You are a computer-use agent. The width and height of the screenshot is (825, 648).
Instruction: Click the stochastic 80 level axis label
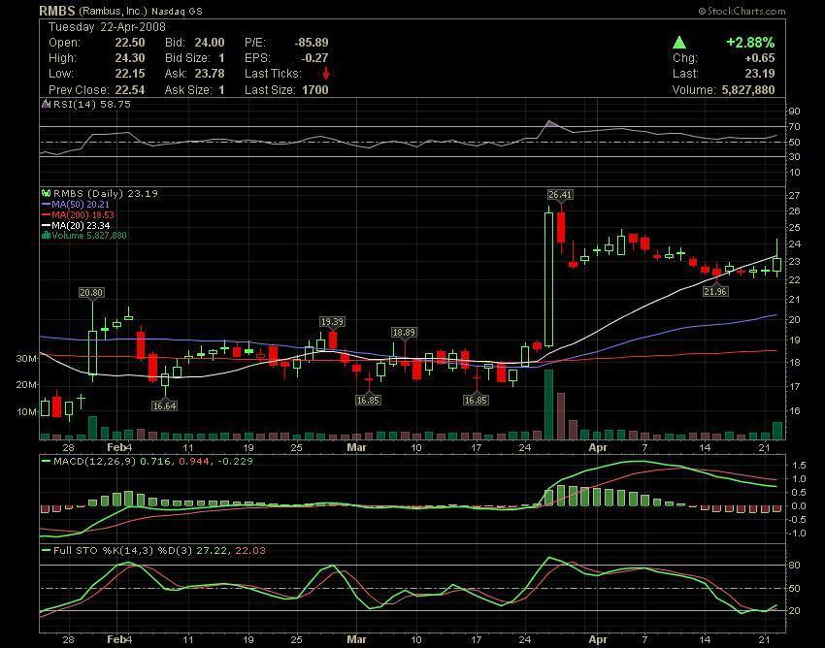[x=794, y=566]
